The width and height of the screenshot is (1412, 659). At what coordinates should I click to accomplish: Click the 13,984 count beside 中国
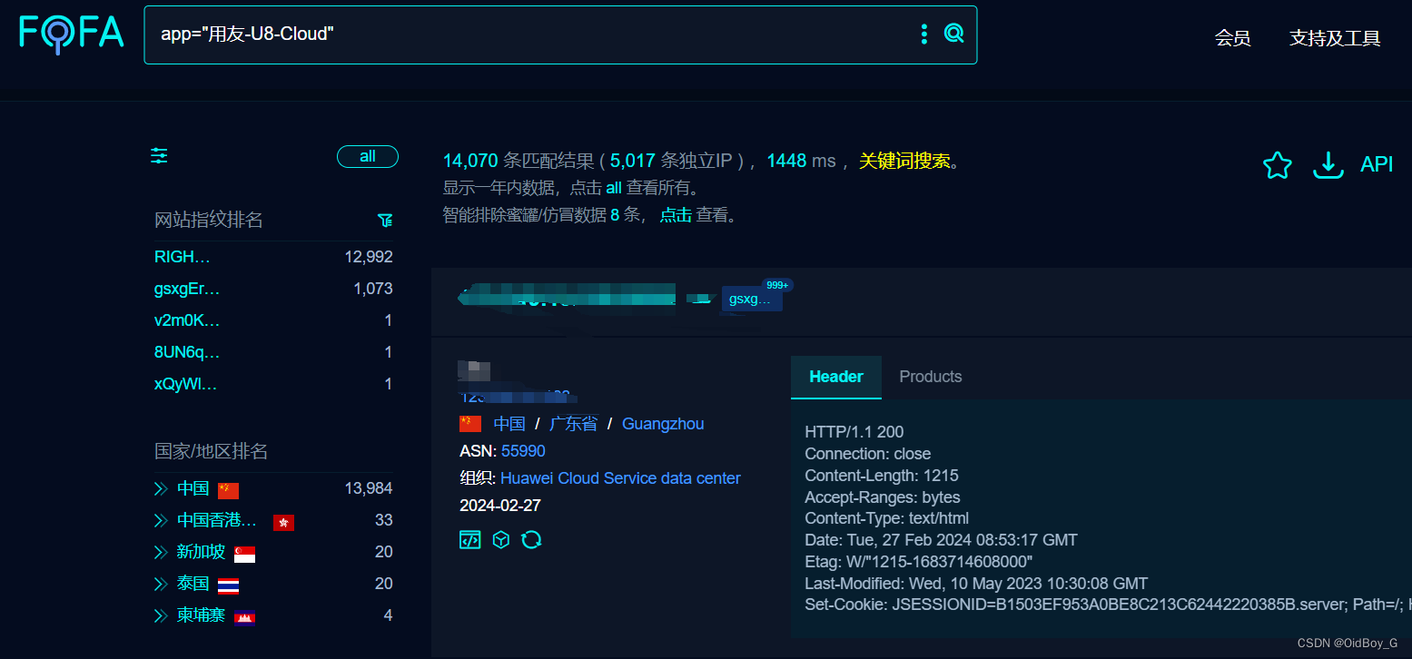(x=369, y=488)
